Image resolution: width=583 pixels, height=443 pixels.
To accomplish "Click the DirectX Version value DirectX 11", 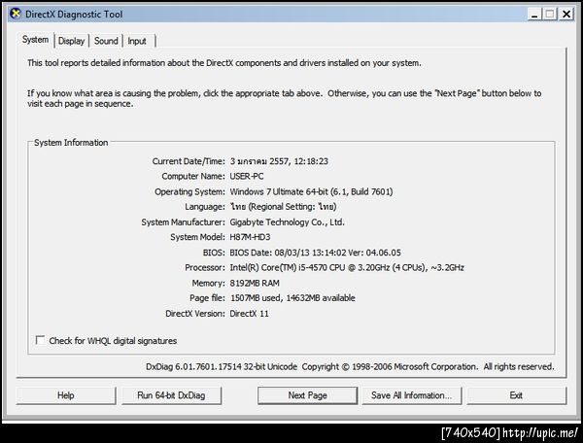I will (x=249, y=314).
